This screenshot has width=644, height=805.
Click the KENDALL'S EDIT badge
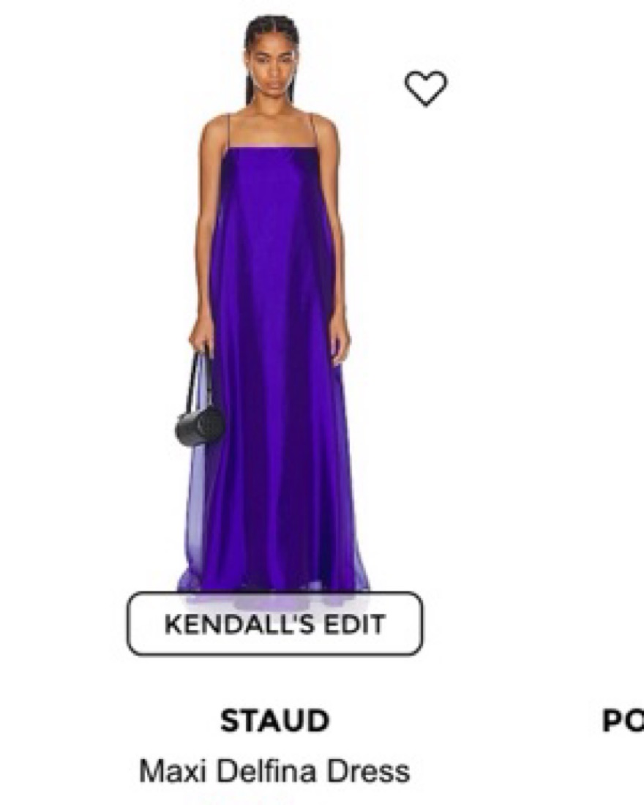tap(274, 624)
